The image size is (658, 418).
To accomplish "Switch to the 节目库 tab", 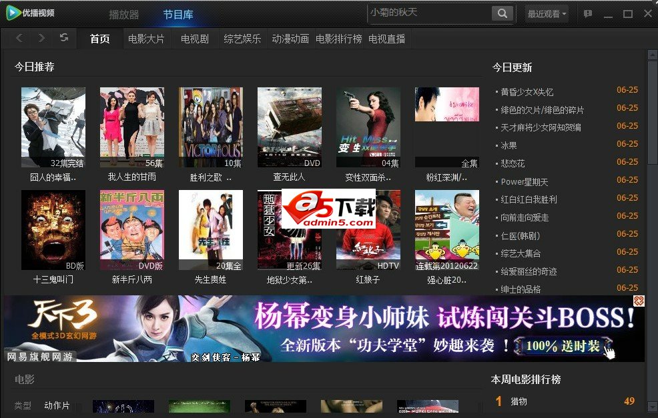I will coord(178,15).
